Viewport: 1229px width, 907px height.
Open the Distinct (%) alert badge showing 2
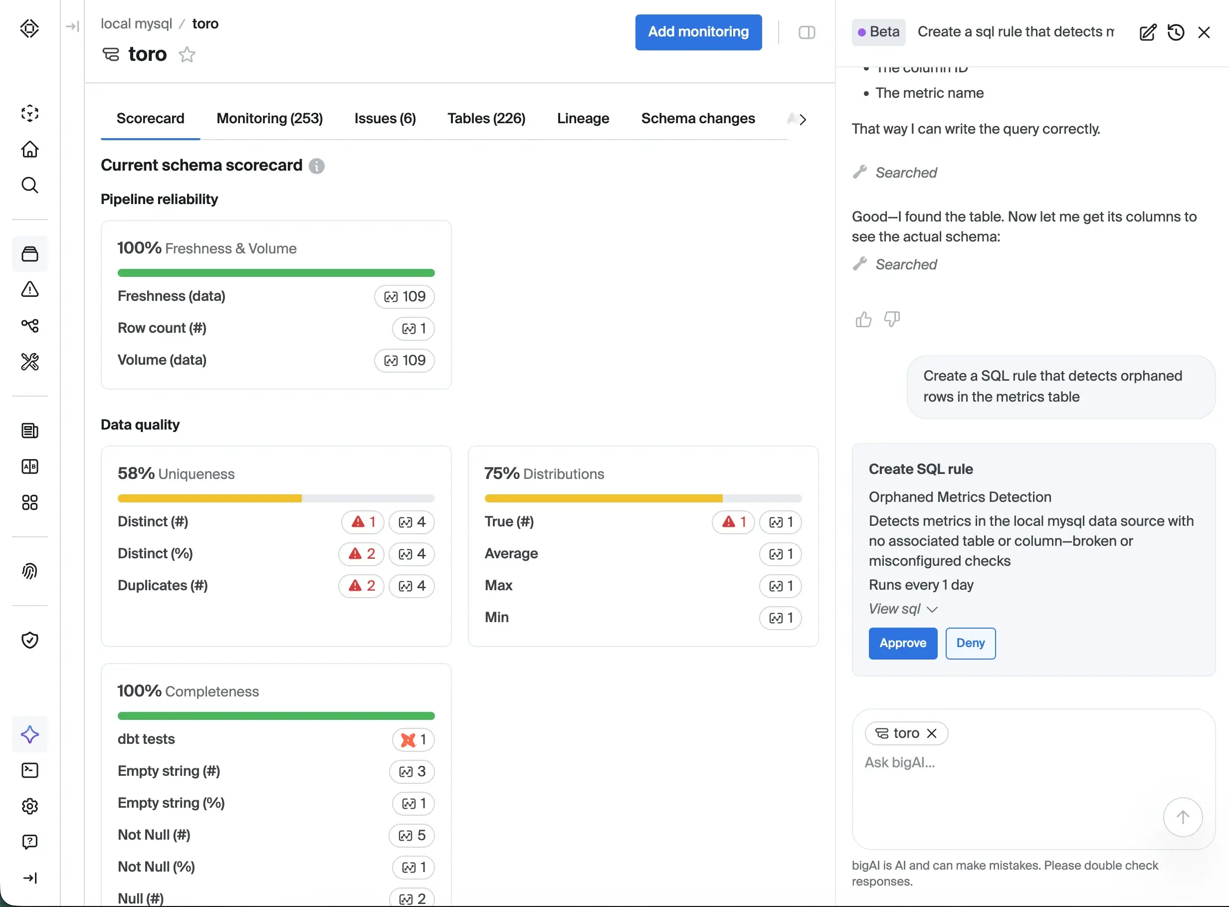tap(361, 554)
